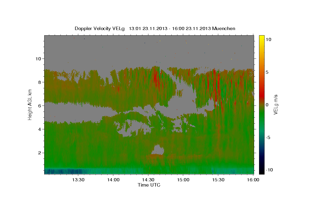The width and height of the screenshot is (314, 209).
Task: Click the height tick label 2
Action: pos(40,153)
